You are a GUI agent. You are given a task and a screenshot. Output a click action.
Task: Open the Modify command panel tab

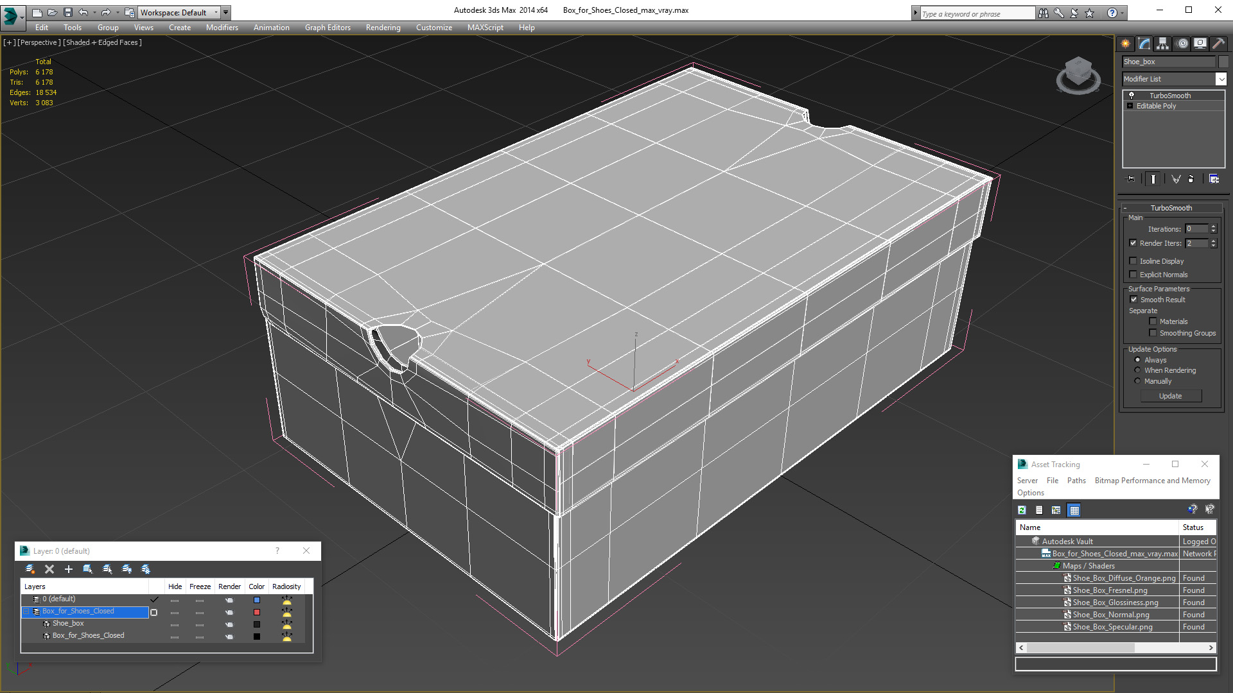point(1144,44)
